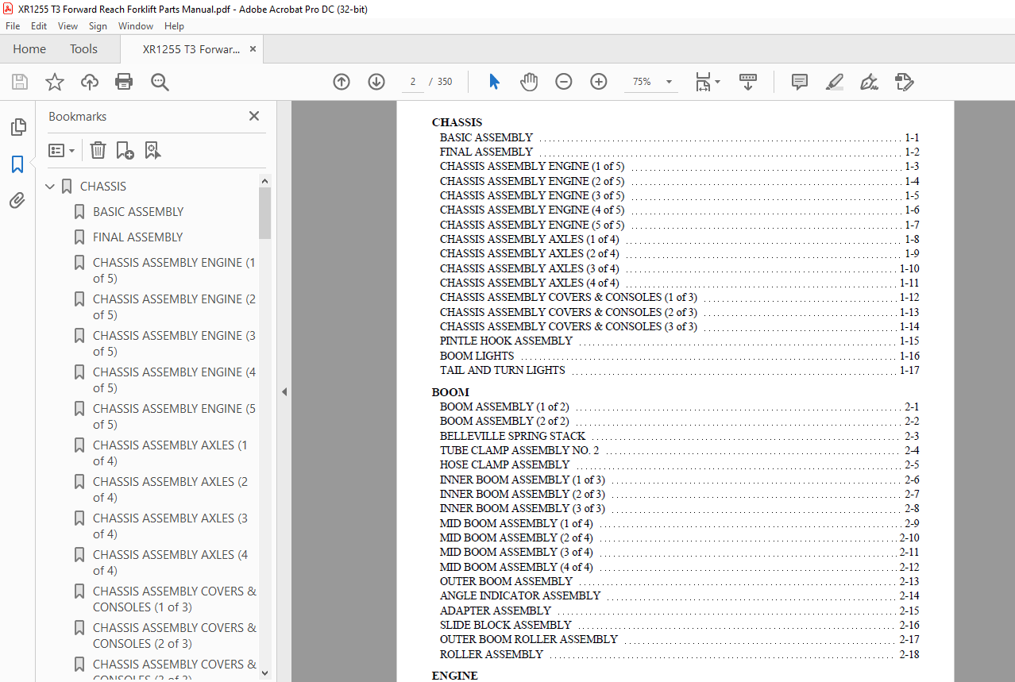
Task: Upload file to cloud icon
Action: point(90,82)
